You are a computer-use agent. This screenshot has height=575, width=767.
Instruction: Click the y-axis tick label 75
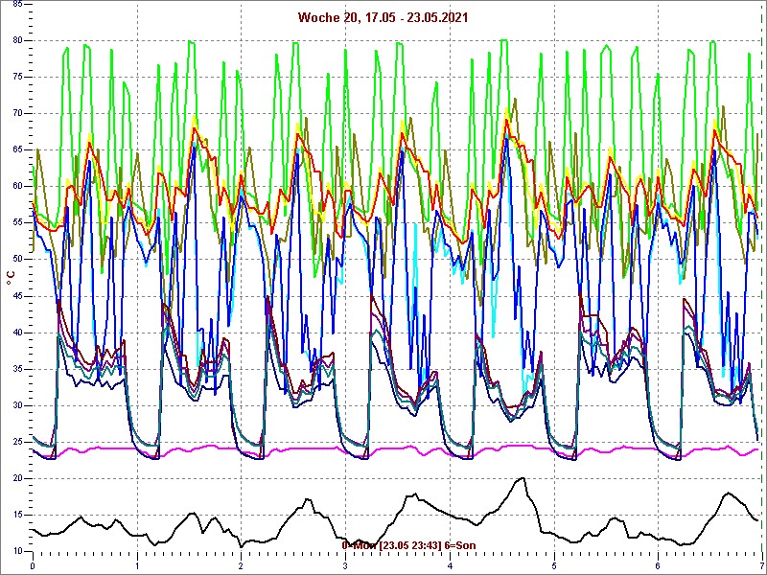pos(17,78)
